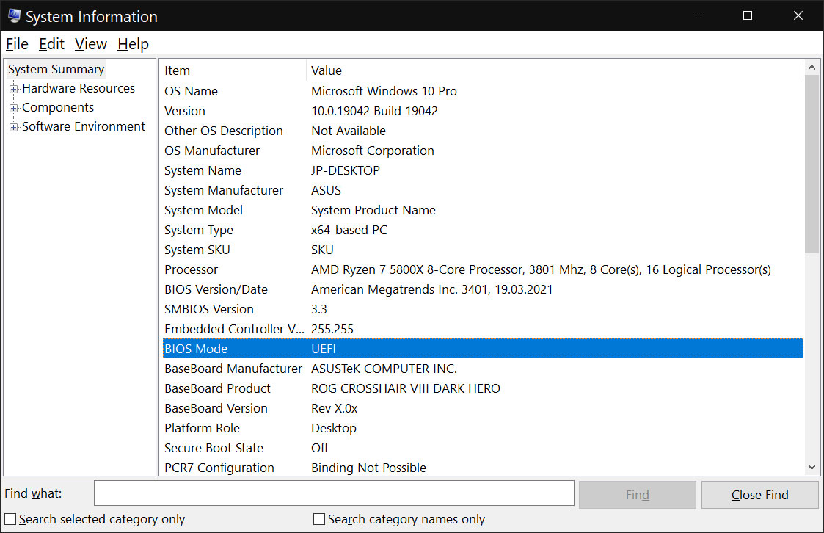Viewport: 824px width, 533px height.
Task: Minimize the System Information window
Action: [x=699, y=15]
